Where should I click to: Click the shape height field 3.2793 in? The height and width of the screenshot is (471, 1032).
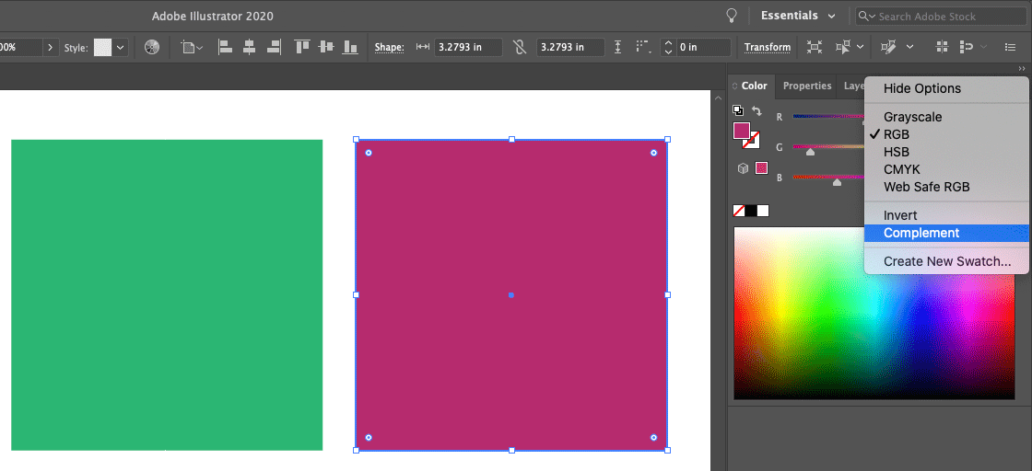(570, 47)
